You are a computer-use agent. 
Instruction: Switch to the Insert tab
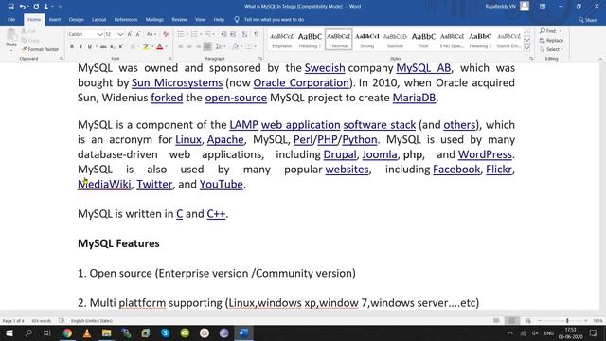click(x=55, y=19)
